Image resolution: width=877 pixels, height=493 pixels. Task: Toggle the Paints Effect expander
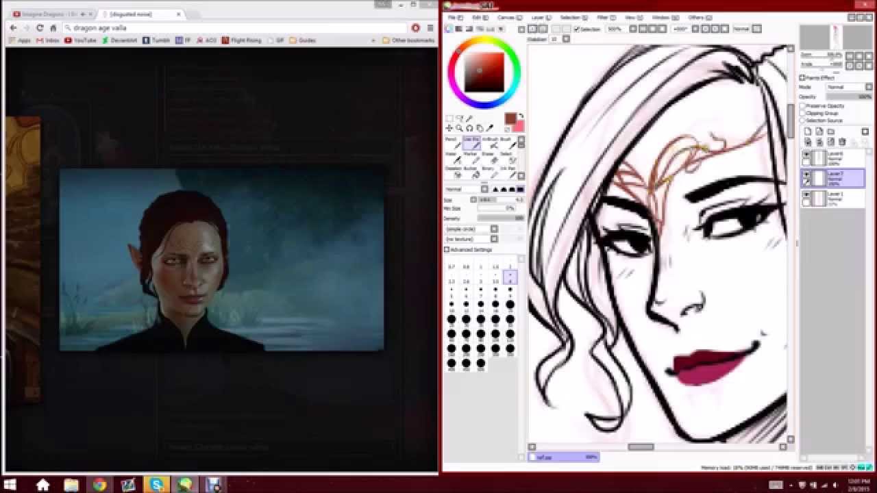(802, 78)
